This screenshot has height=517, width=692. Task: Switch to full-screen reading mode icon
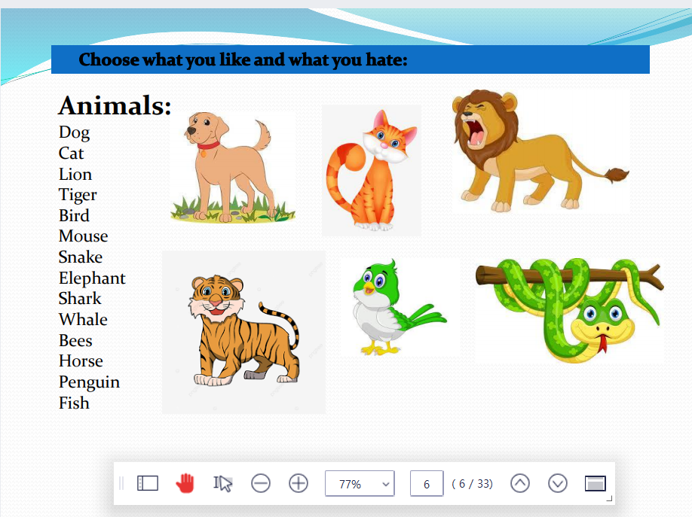coord(596,483)
